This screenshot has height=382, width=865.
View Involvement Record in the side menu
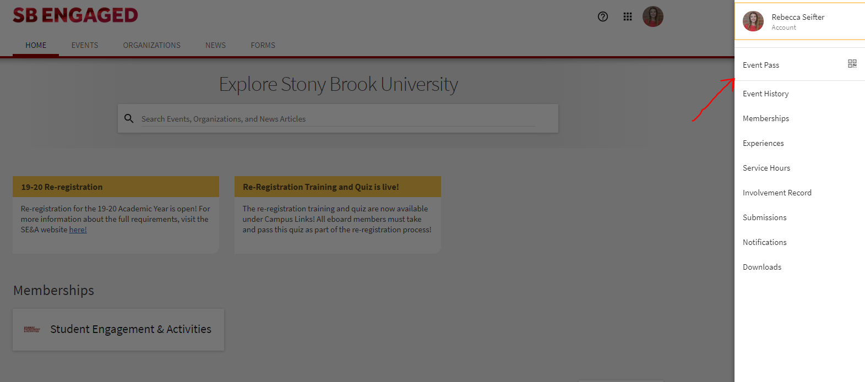(x=800, y=193)
